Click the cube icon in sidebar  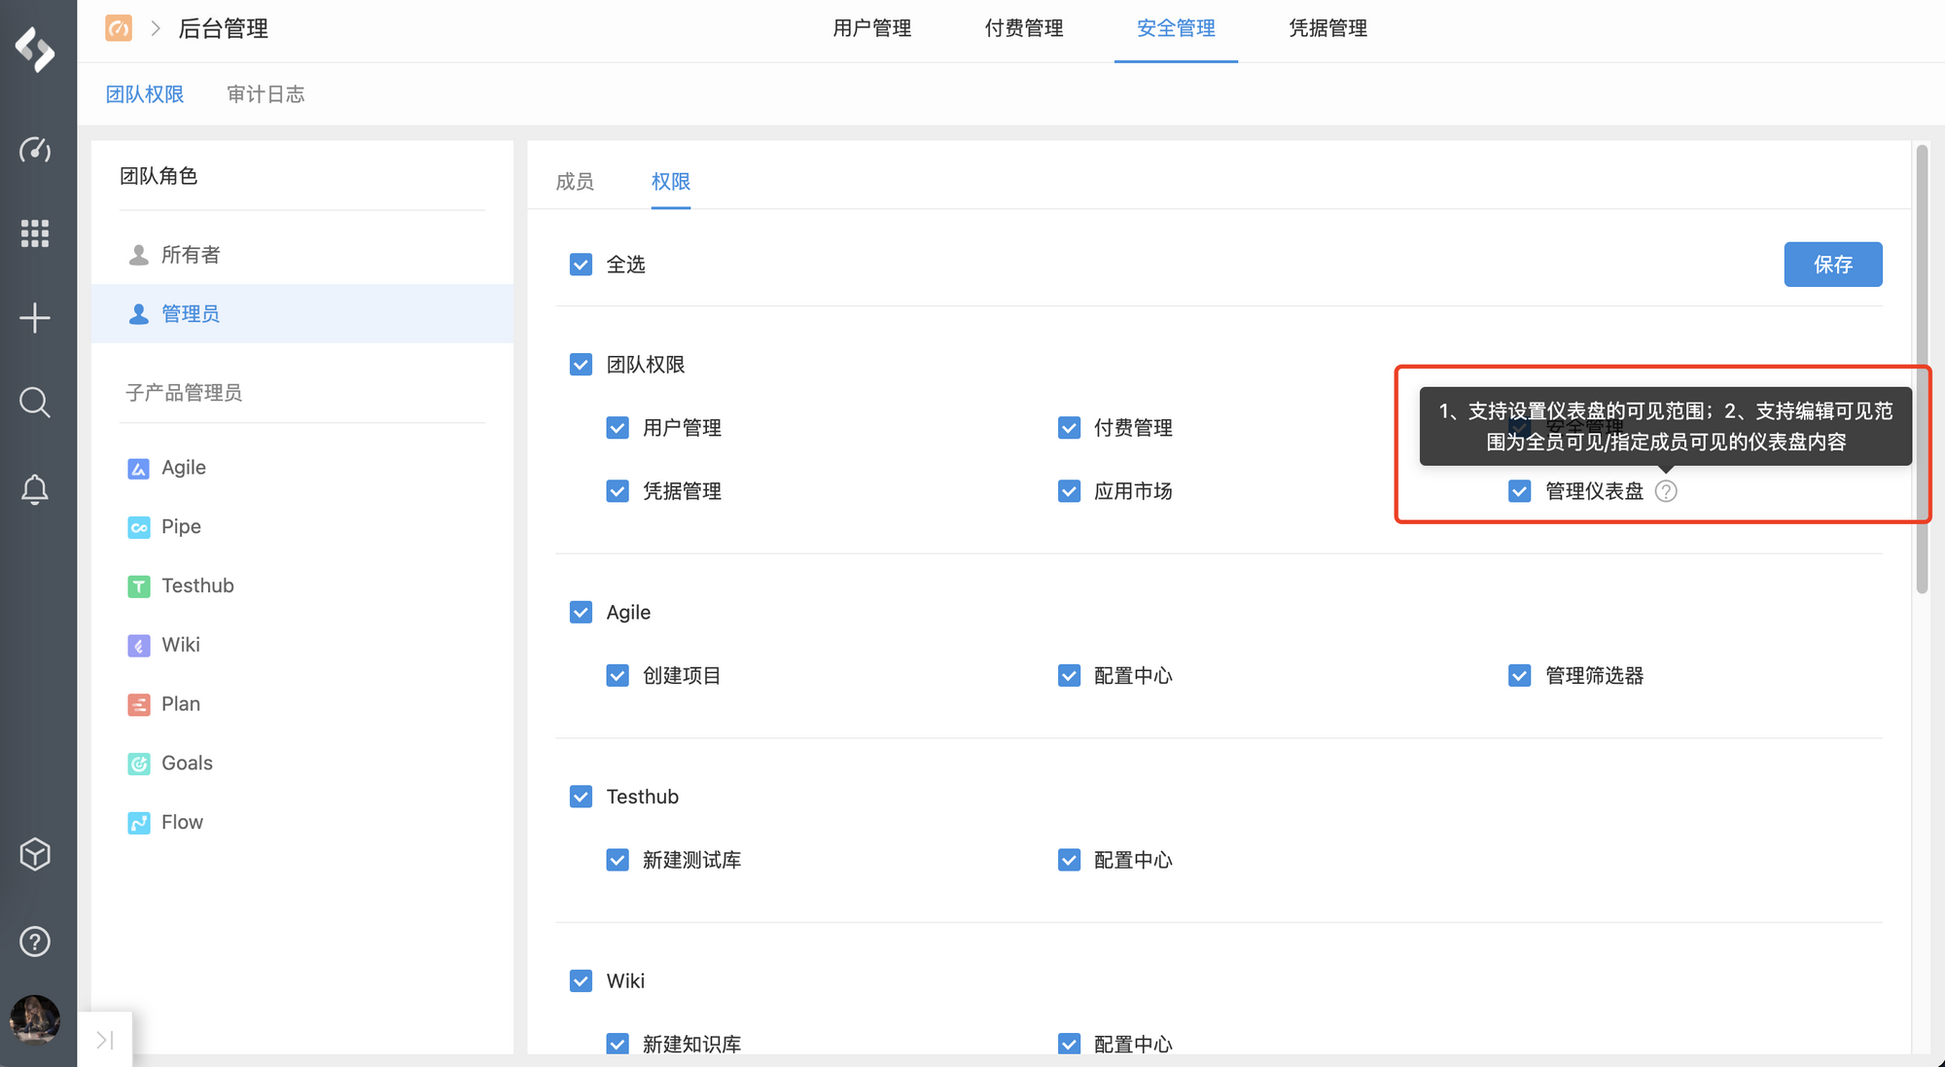coord(35,854)
